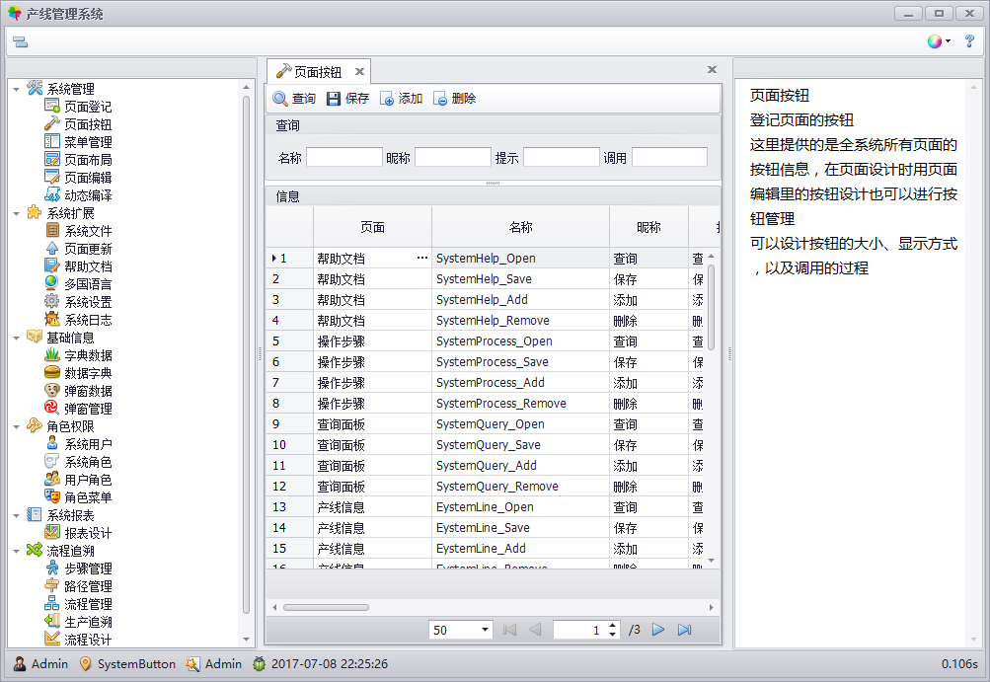Viewport: 990px width, 682px height.
Task: Toggle the navigation panel icon at top left
Action: pos(20,41)
